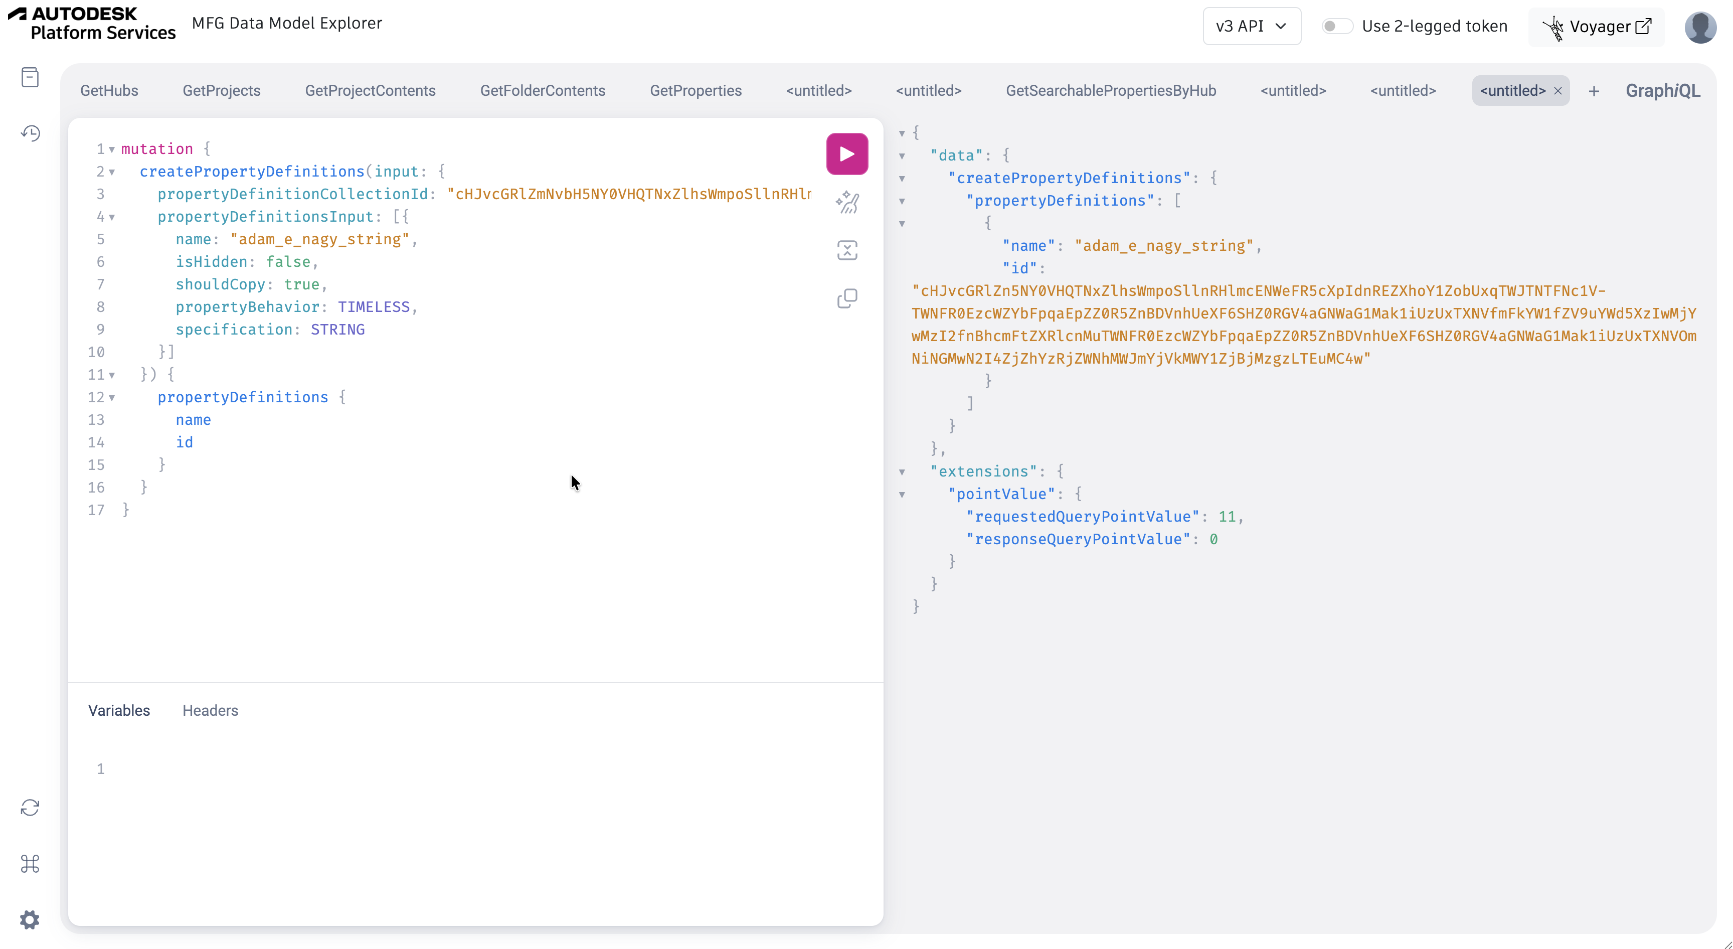
Task: Fold the propertyDefinitions selection at line 12
Action: [x=112, y=398]
